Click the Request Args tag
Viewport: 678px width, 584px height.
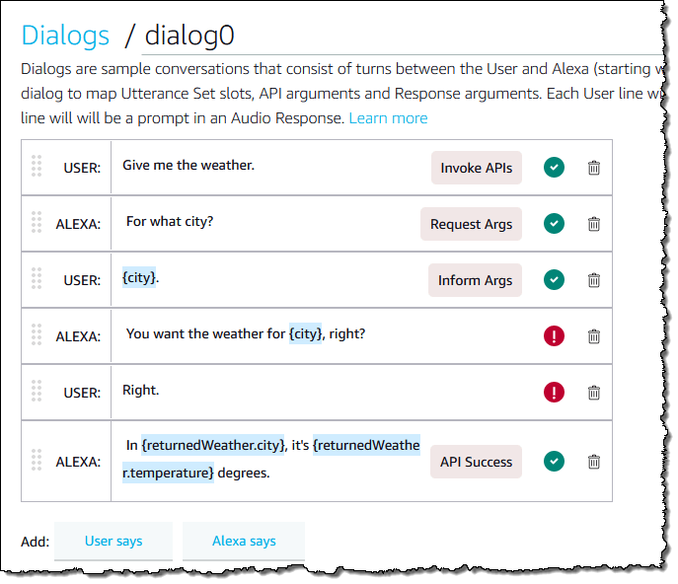tap(471, 224)
